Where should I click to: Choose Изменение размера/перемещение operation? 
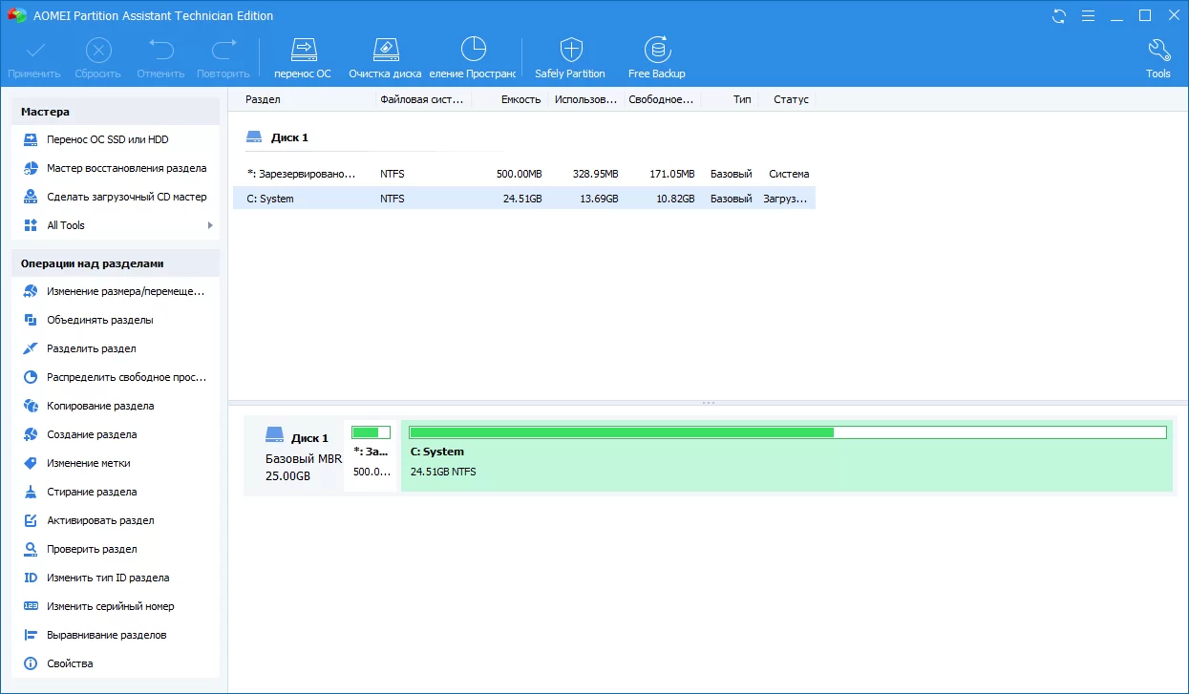pos(116,291)
